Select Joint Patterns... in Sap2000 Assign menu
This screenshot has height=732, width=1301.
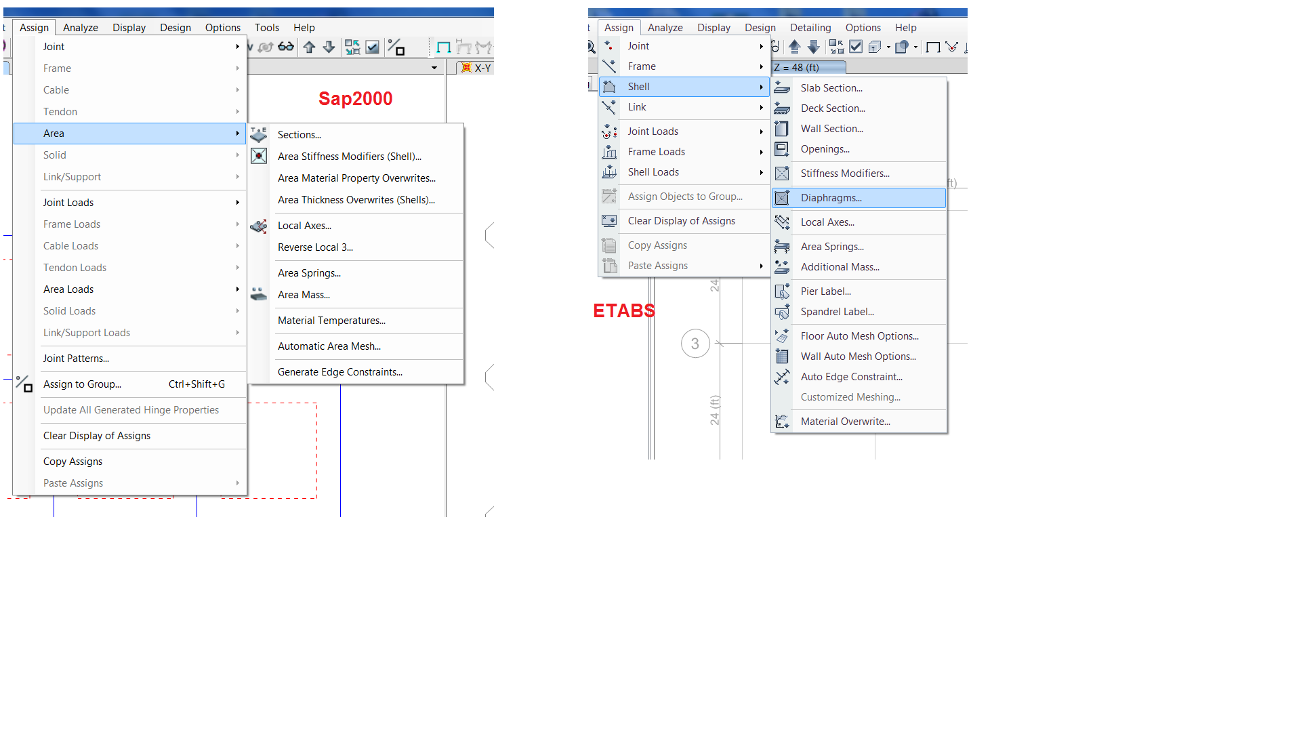click(76, 359)
